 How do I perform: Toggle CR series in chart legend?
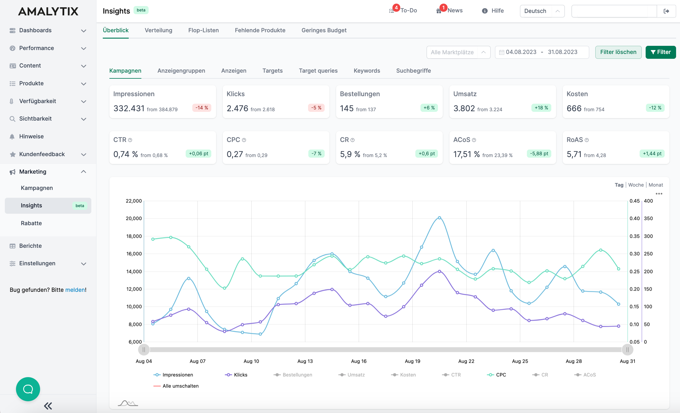540,375
